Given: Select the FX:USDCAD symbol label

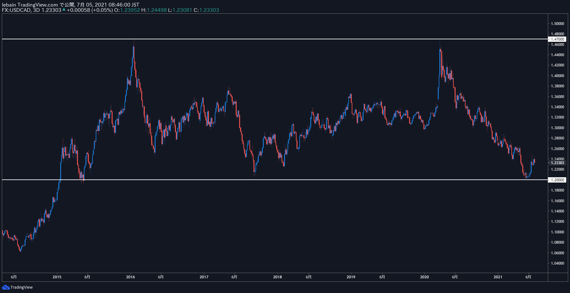Looking at the screenshot, I should tap(16, 10).
